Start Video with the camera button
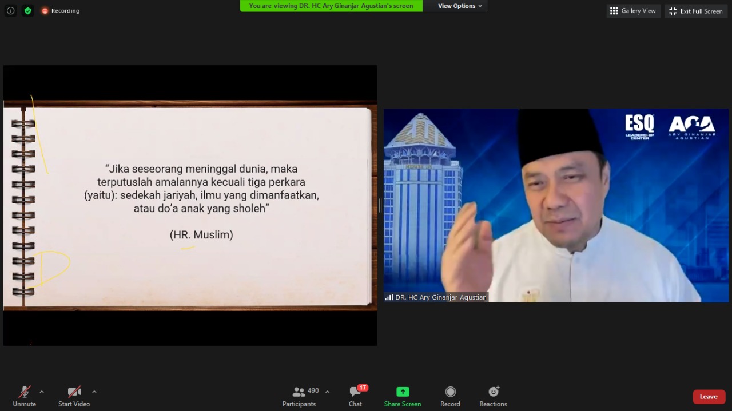Viewport: 732px width, 411px height. [x=74, y=396]
